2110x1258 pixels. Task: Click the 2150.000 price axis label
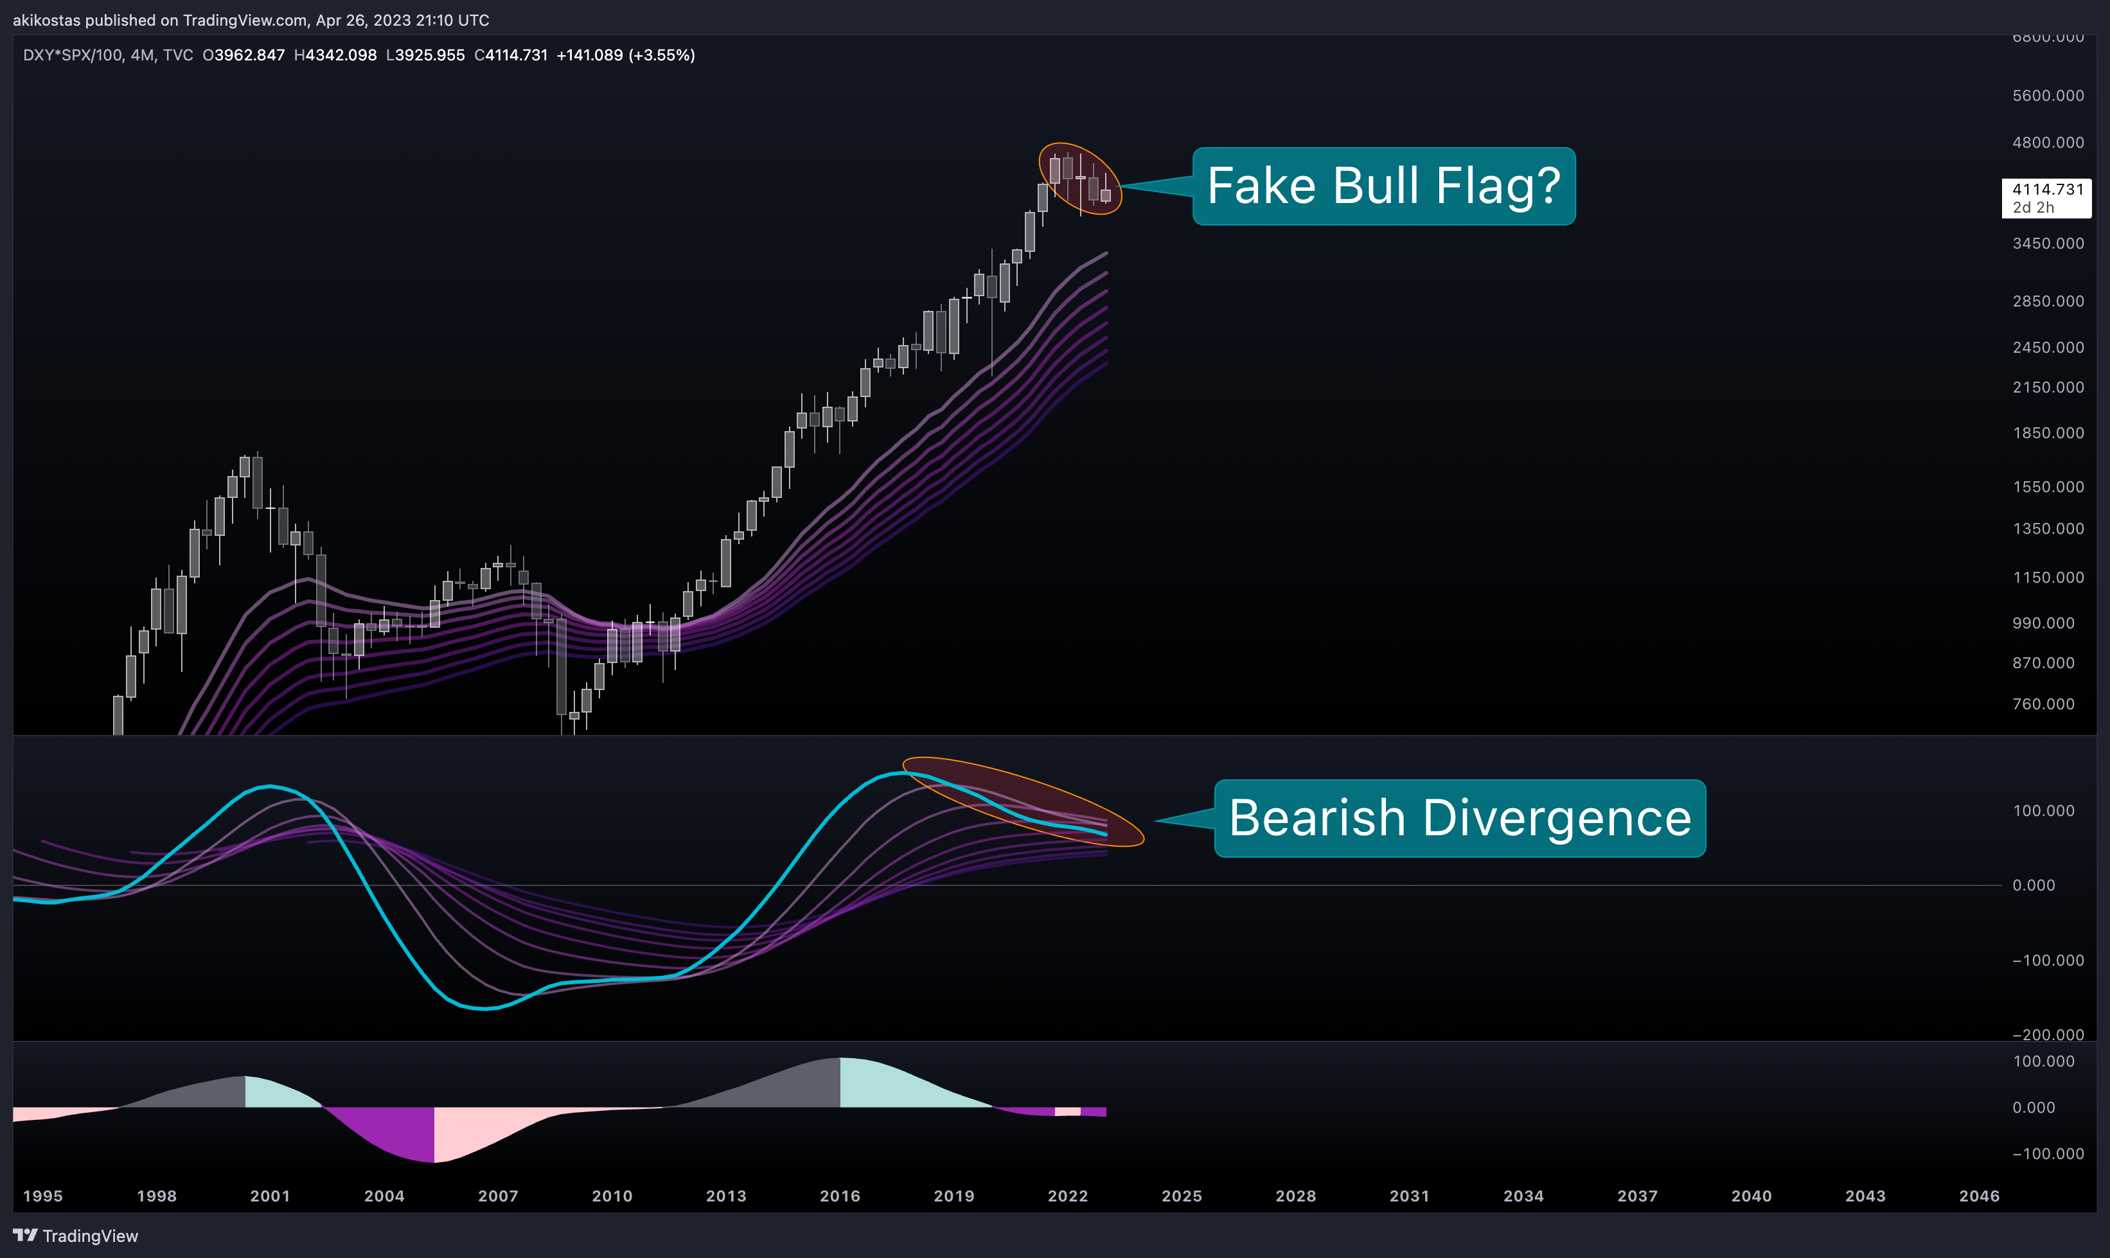pyautogui.click(x=2048, y=387)
